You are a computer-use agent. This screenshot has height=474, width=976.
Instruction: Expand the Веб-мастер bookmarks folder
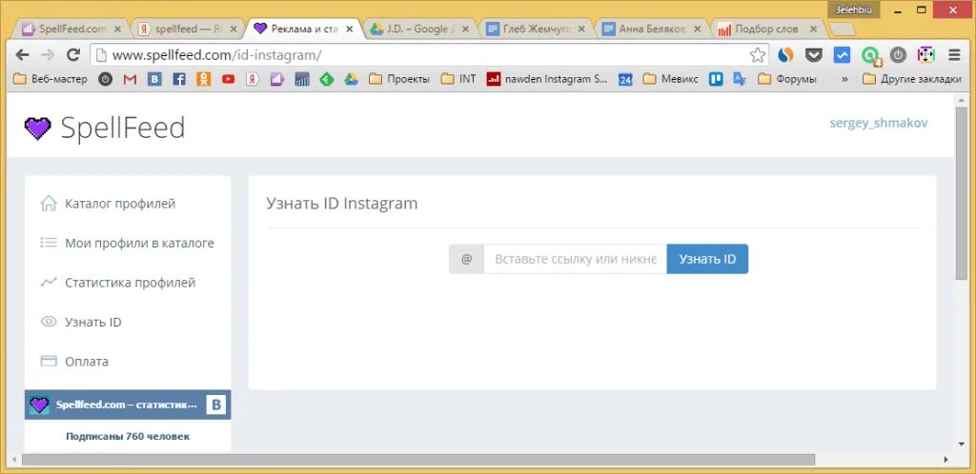(51, 80)
